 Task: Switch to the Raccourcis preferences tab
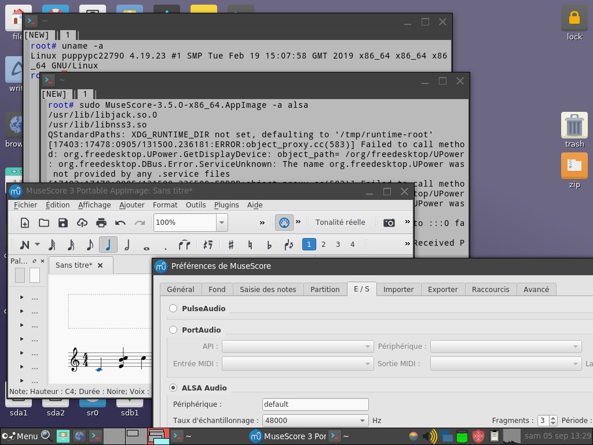[490, 289]
